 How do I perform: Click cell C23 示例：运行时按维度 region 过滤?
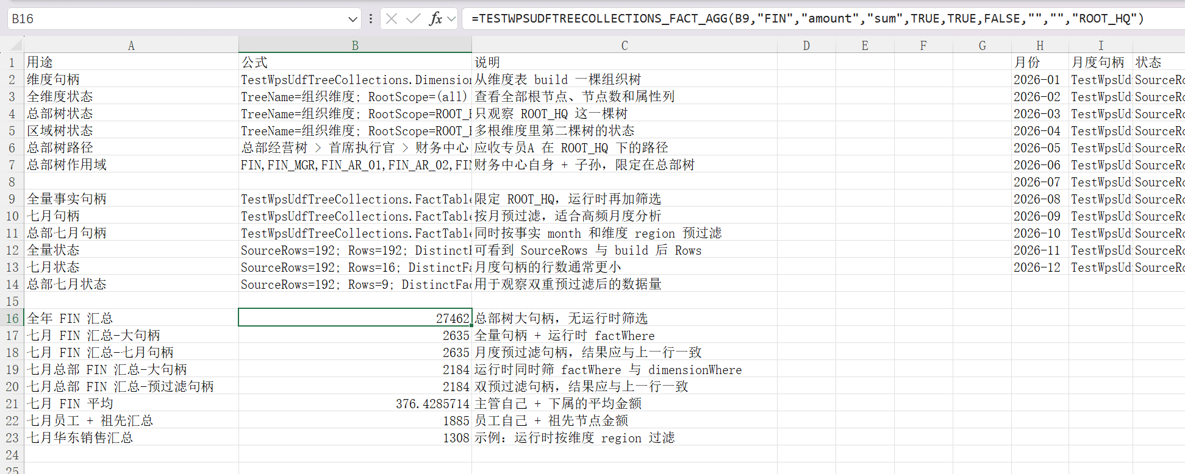tap(625, 437)
